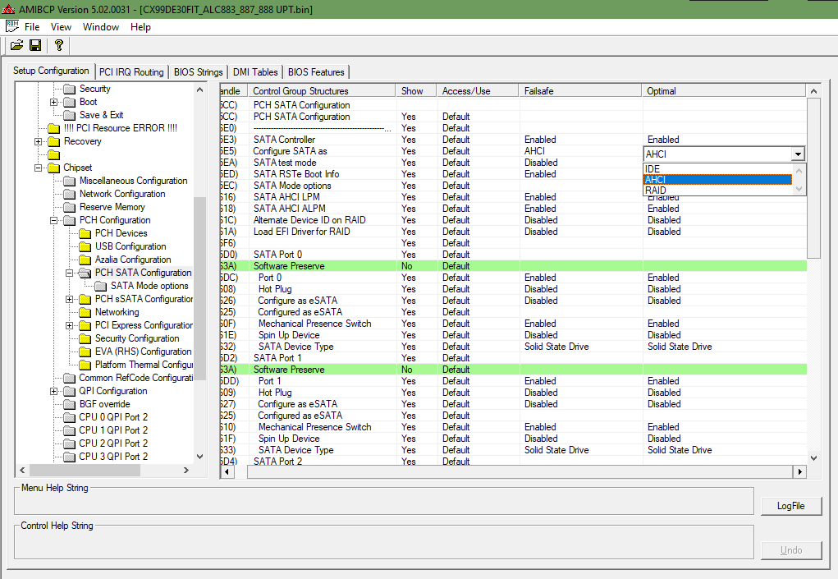Select Miscellaneous Configuration tree item
The height and width of the screenshot is (579, 838).
[133, 181]
